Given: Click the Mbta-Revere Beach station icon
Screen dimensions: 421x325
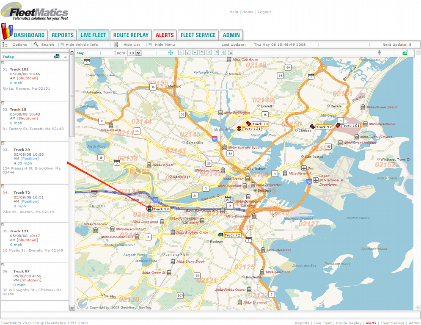Looking at the screenshot, I should click(x=363, y=107).
